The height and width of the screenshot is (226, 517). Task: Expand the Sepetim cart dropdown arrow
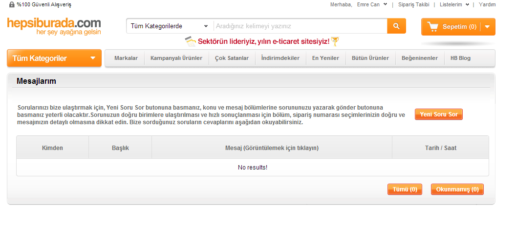pos(487,27)
